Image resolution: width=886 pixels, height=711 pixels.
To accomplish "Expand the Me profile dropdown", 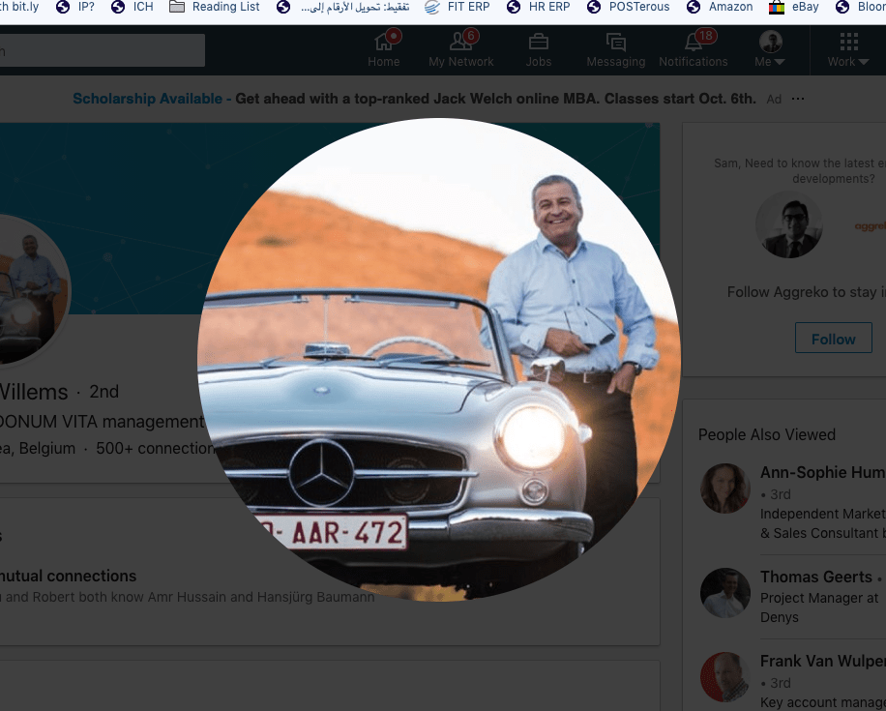I will [770, 50].
